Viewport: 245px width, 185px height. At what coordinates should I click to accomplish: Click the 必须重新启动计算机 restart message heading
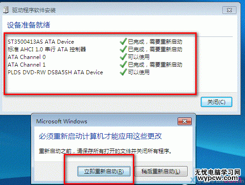click(100, 136)
